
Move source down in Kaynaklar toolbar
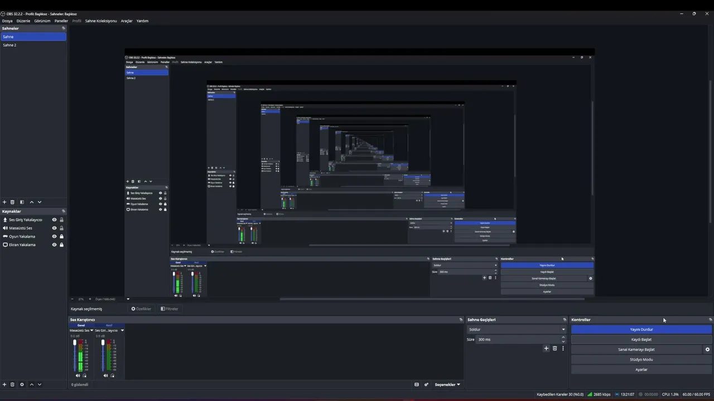[x=39, y=384]
